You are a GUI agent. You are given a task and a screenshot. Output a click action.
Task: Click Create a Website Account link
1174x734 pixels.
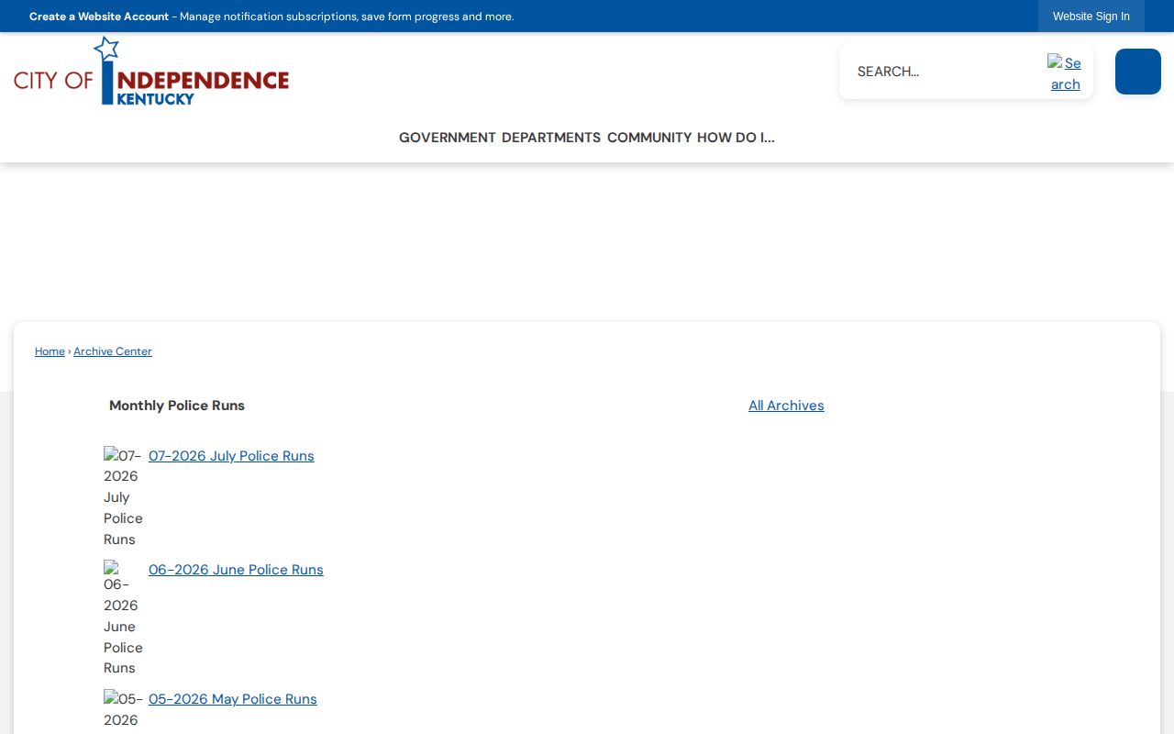tap(99, 17)
